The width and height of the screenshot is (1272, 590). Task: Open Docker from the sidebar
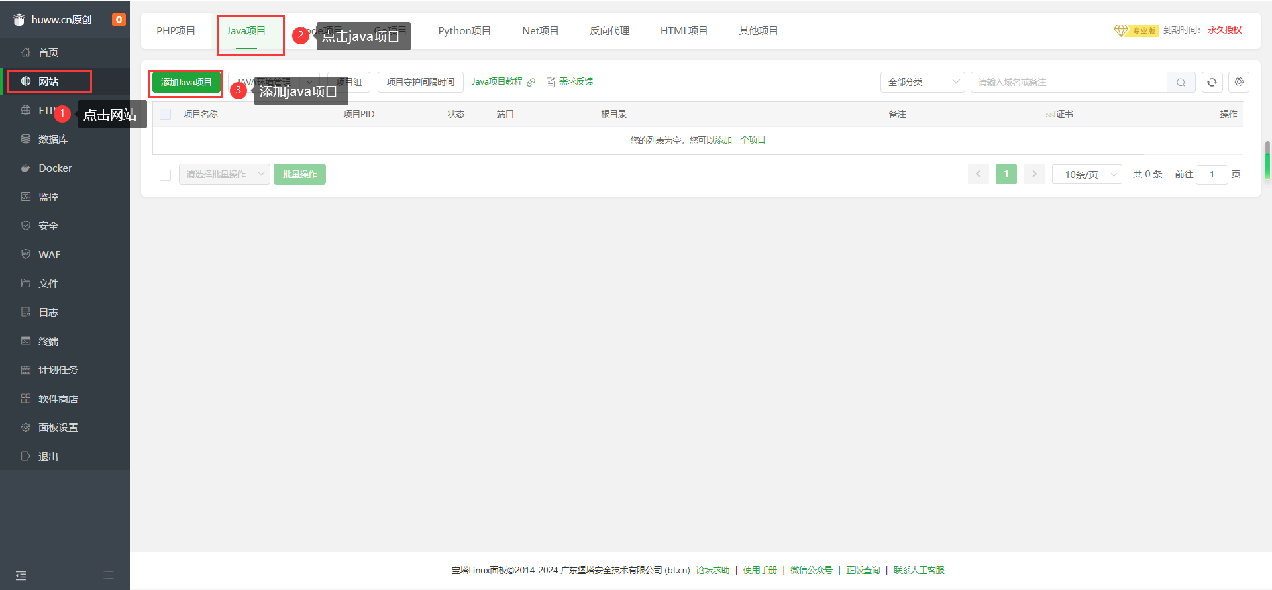[x=55, y=168]
